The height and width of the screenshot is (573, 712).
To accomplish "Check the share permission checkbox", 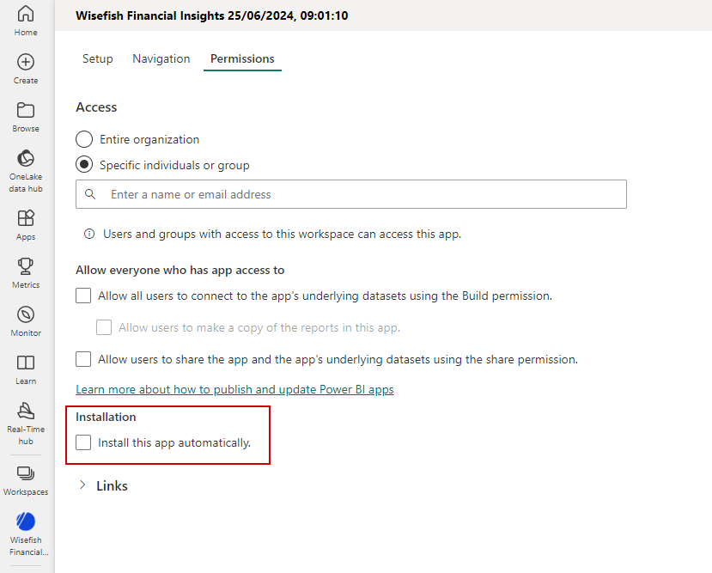I will pos(83,359).
